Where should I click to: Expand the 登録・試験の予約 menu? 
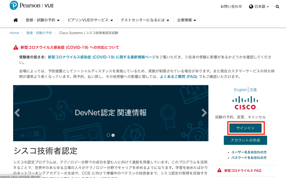tap(43, 20)
